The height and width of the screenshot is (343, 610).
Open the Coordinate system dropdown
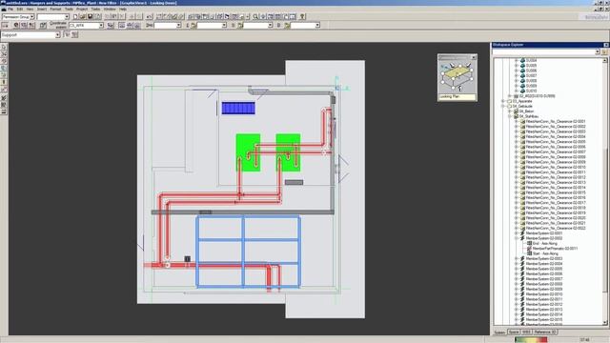(x=101, y=26)
